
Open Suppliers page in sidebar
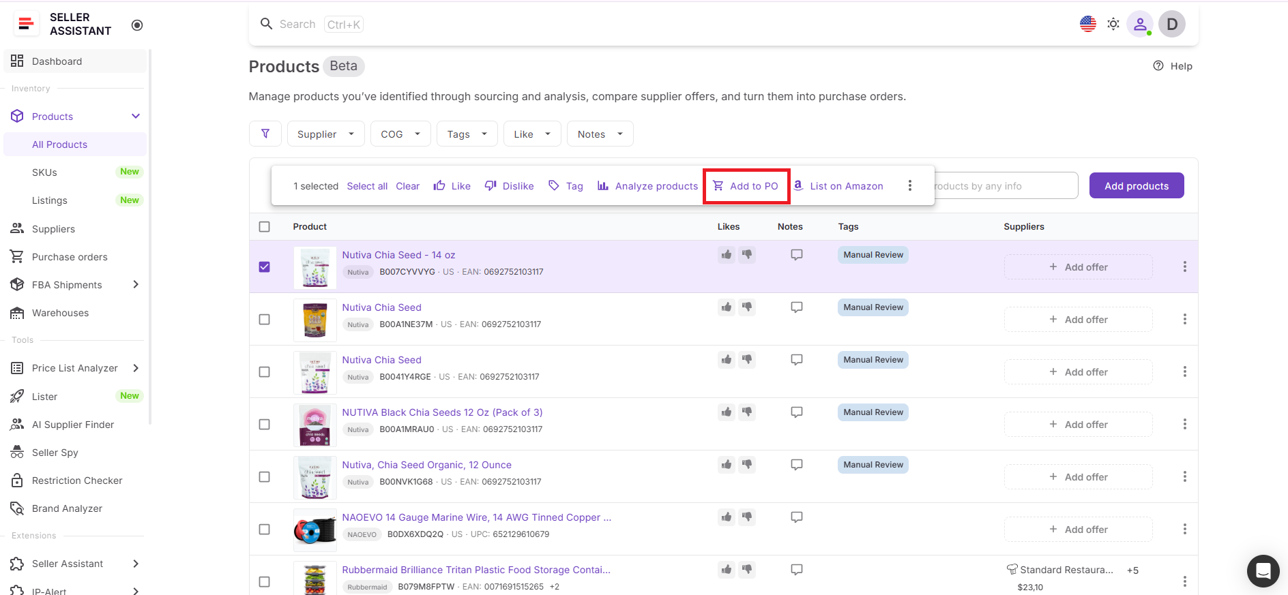75,229
